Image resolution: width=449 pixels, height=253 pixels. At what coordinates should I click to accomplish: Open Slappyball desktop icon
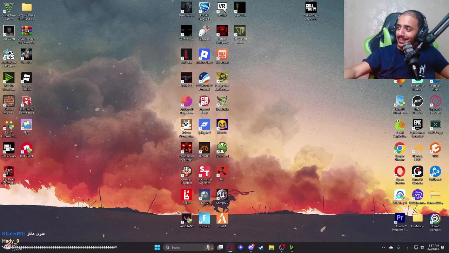point(204,33)
